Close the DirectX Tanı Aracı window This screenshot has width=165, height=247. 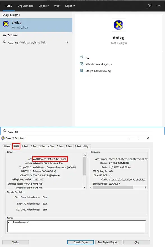point(148,138)
